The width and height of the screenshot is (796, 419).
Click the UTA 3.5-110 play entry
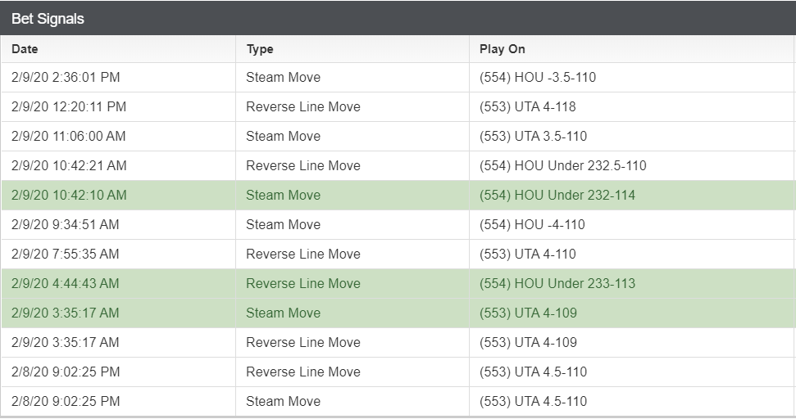pyautogui.click(x=533, y=137)
